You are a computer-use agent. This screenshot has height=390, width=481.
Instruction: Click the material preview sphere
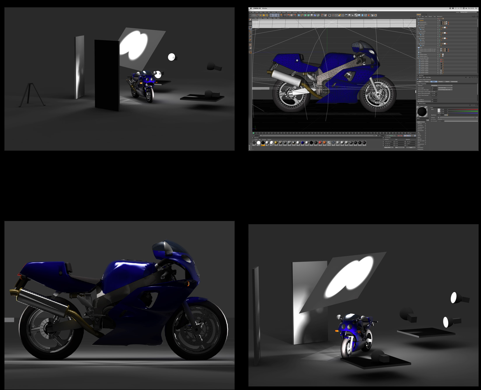pos(422,112)
